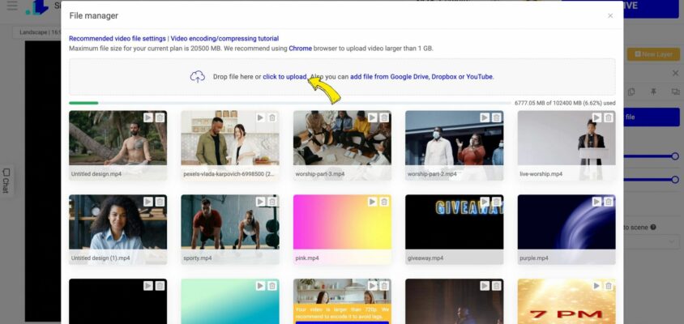Click the pink.mp4 file name
Viewport: 684px width, 324px height.
tap(307, 258)
